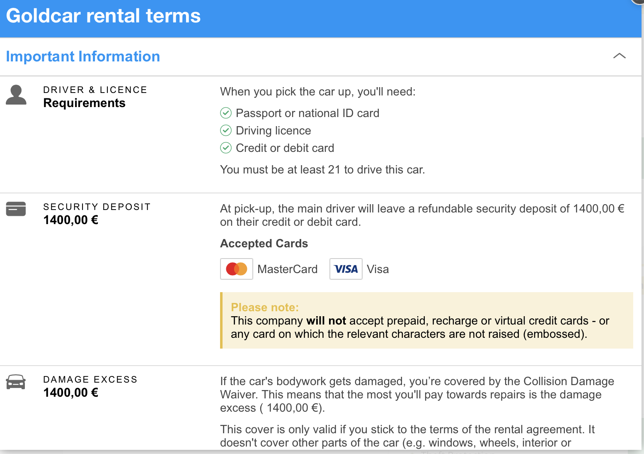Click the Driver & Licence Requirements label
Viewport: 644px width, 454px height.
(85, 103)
